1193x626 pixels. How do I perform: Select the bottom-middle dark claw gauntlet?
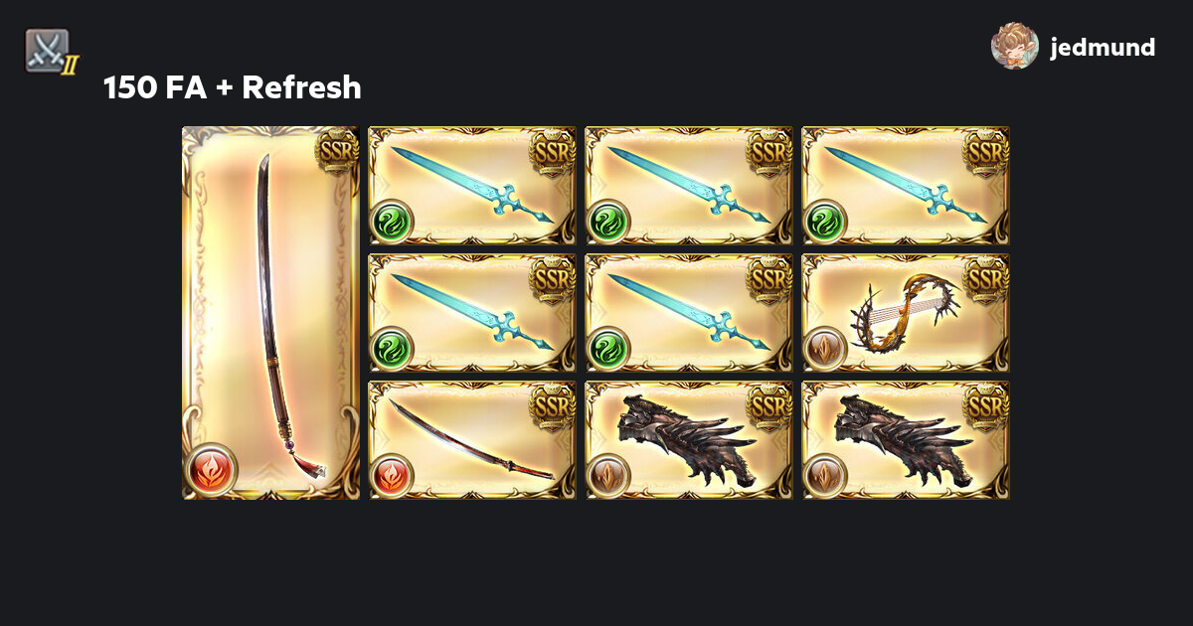click(690, 440)
